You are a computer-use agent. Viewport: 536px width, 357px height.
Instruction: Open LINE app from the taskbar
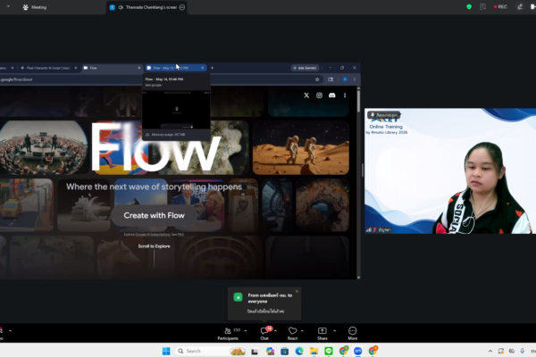(x=329, y=351)
